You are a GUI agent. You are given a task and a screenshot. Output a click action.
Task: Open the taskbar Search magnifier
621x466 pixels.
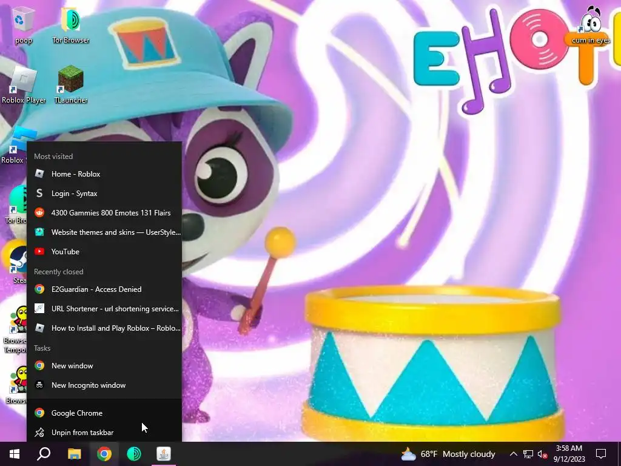point(44,454)
